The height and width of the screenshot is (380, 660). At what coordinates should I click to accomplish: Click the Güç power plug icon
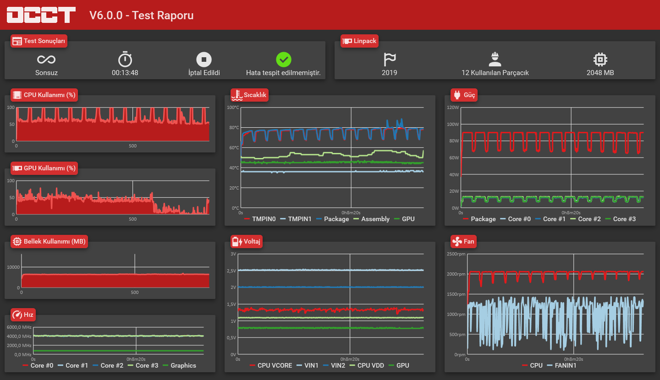point(457,95)
